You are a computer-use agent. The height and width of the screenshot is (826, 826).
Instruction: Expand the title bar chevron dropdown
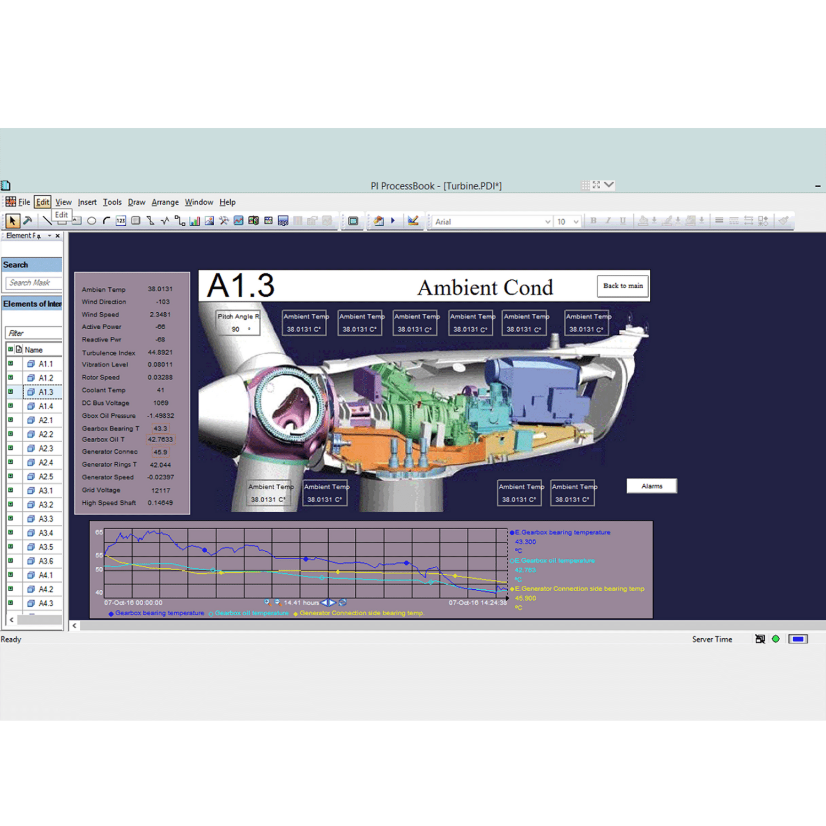click(608, 185)
